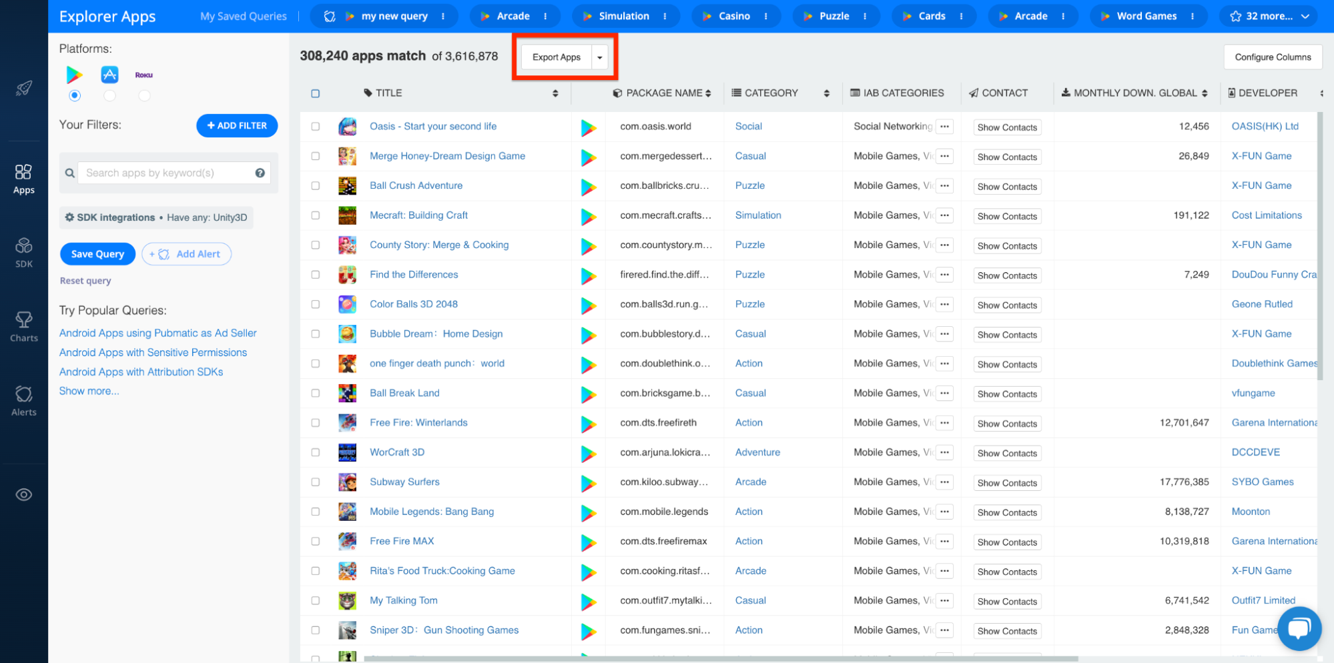Sort by Monthly Downloads Global arrows
The image size is (1334, 663).
1205,93
